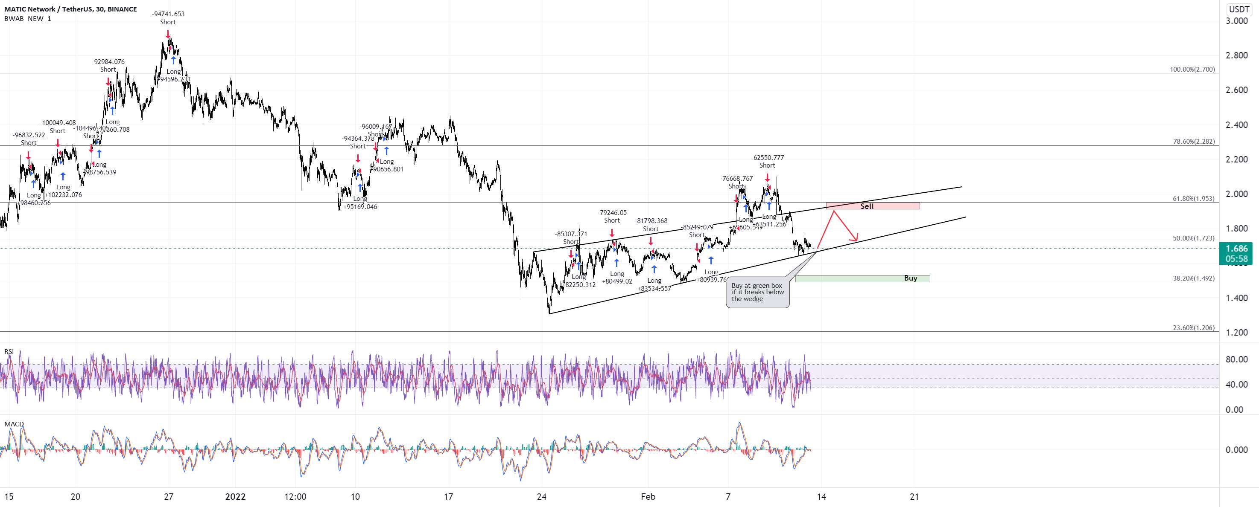Image resolution: width=1259 pixels, height=507 pixels.
Task: Click the -92984.076 Short trade label
Action: [x=108, y=65]
